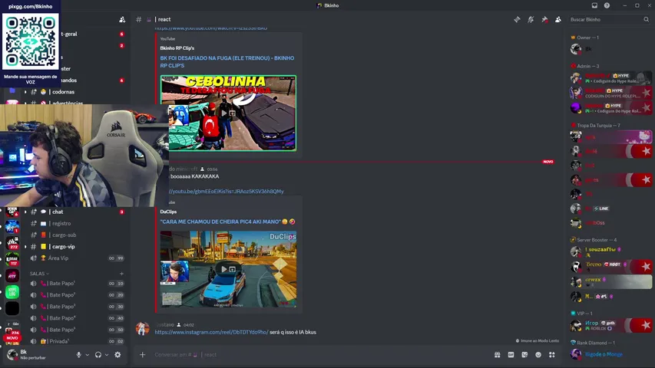
Task: Click the NOVO unread servers pill
Action: pos(12,338)
